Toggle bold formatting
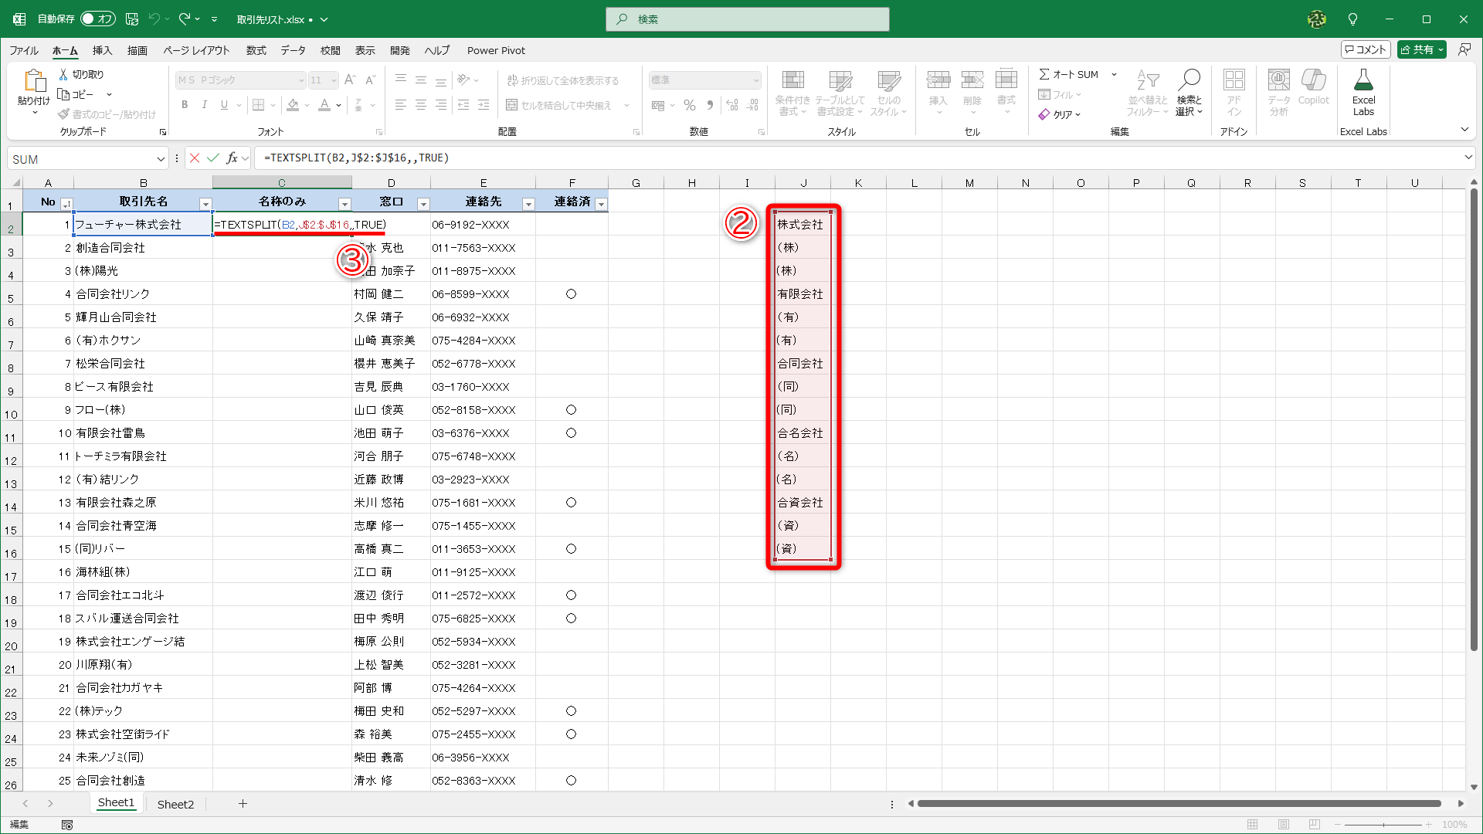1483x834 pixels. tap(185, 104)
